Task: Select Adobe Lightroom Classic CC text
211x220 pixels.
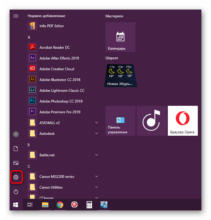Action: coord(62,91)
